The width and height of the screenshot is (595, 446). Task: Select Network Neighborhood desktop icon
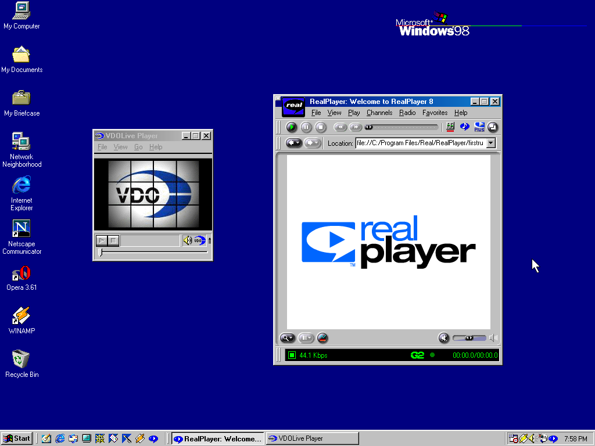click(21, 150)
